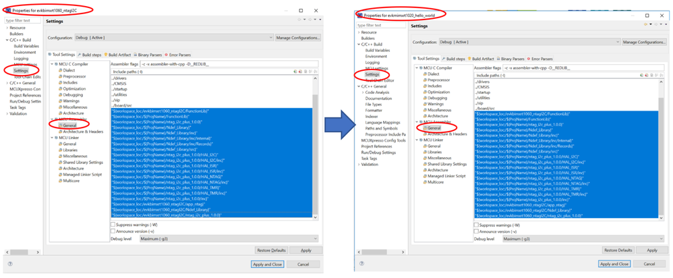The image size is (673, 278).
Task: Go forward via arrow in hello_world Settings header
Action: (x=656, y=24)
